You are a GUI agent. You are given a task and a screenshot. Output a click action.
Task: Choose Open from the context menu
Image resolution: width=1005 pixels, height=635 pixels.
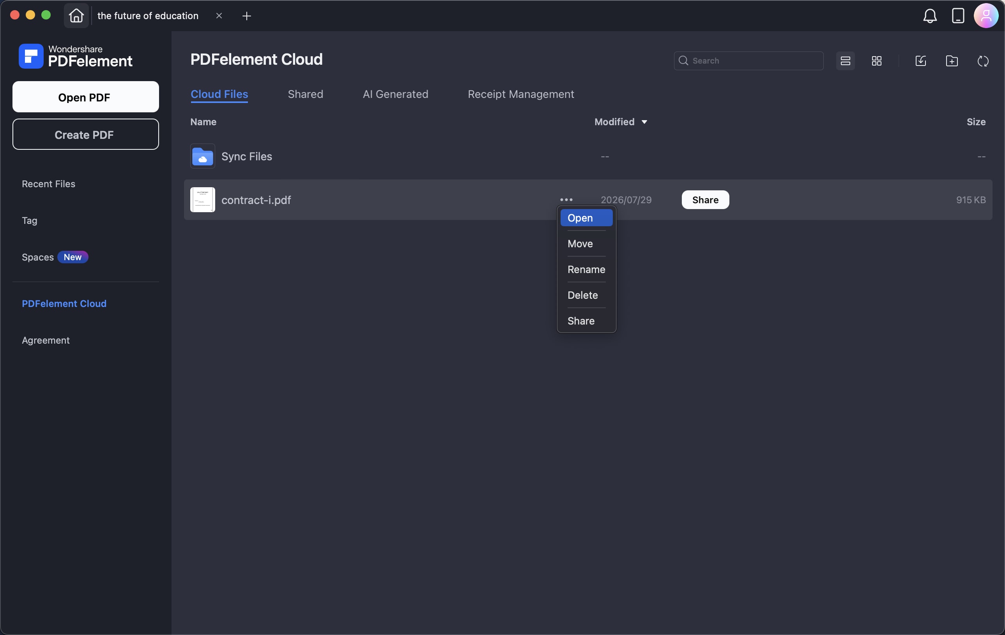click(586, 218)
